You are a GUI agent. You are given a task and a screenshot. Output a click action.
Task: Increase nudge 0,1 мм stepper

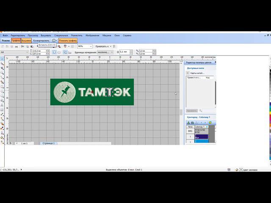(x=131, y=51)
